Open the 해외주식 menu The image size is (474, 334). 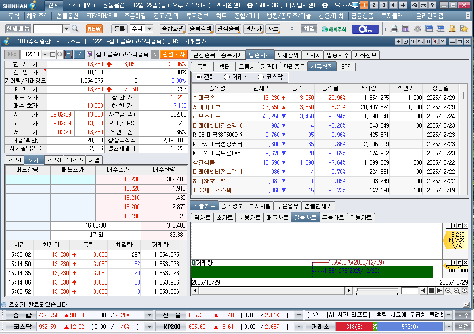coord(38,16)
